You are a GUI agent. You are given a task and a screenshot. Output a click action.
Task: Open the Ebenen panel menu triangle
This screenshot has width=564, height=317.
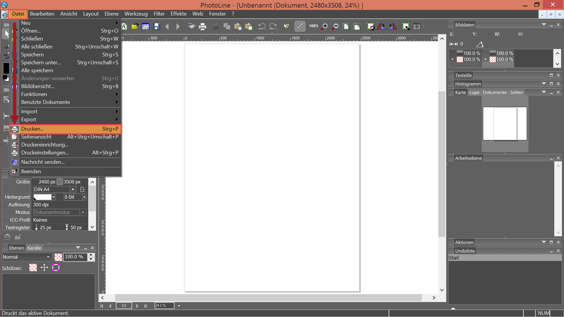tap(78, 248)
